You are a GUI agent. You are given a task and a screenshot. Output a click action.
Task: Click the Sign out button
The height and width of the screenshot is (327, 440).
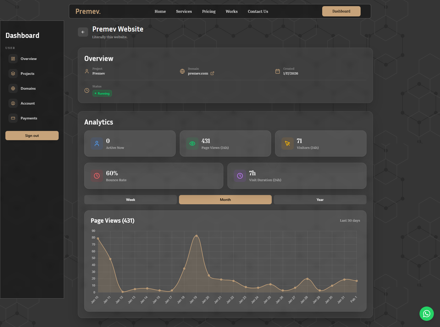pos(32,135)
